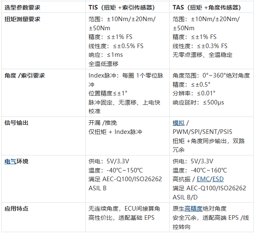The width and height of the screenshot is (255, 233).
Task: Click the 应用特点 row label
Action: click(x=16, y=209)
